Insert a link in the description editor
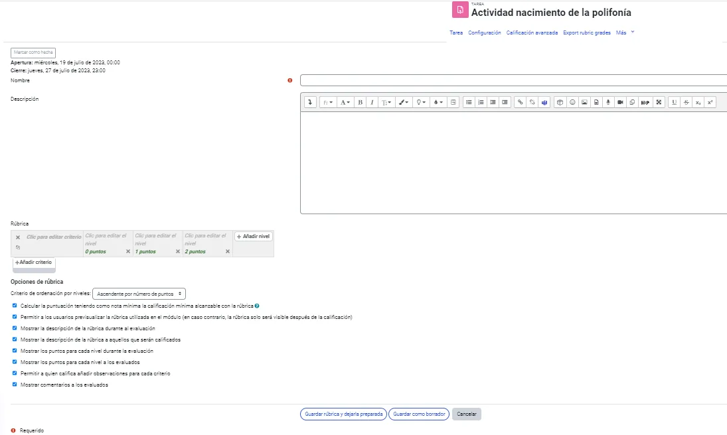Screen dimensions: 727x435 click(520, 101)
